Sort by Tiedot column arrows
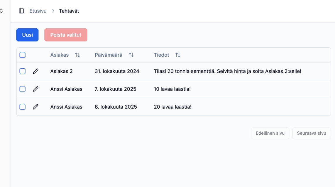The height and width of the screenshot is (187, 335). pyautogui.click(x=178, y=55)
